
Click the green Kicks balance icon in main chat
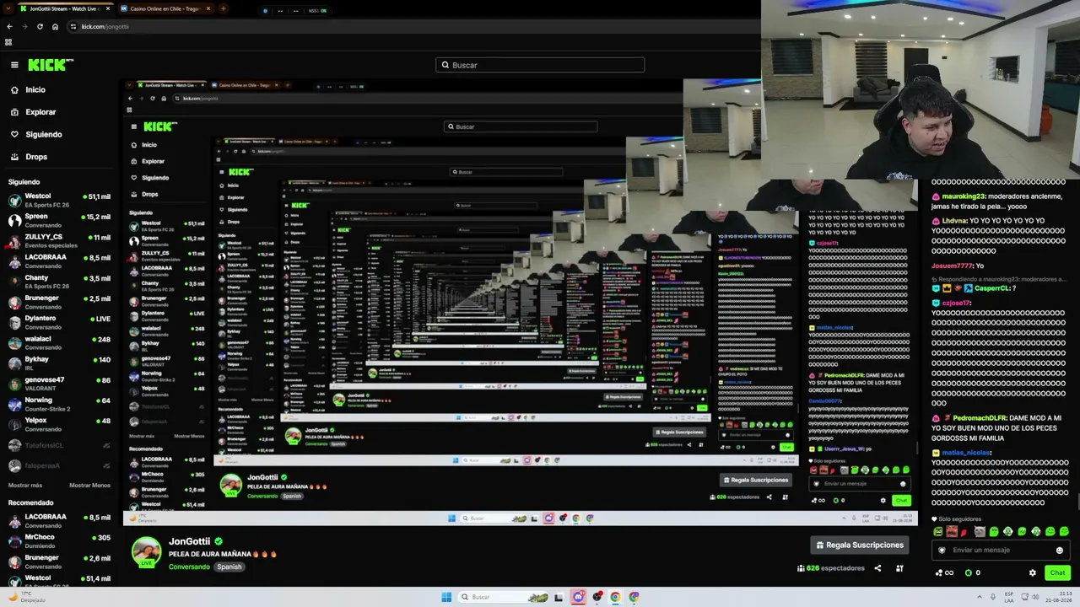[x=969, y=573]
